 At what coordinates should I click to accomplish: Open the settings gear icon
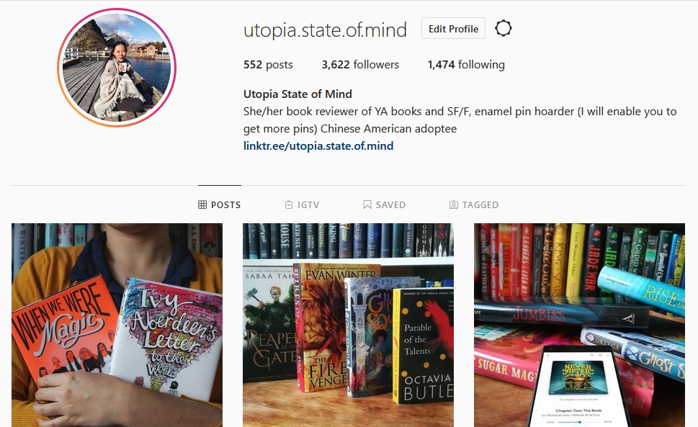503,29
